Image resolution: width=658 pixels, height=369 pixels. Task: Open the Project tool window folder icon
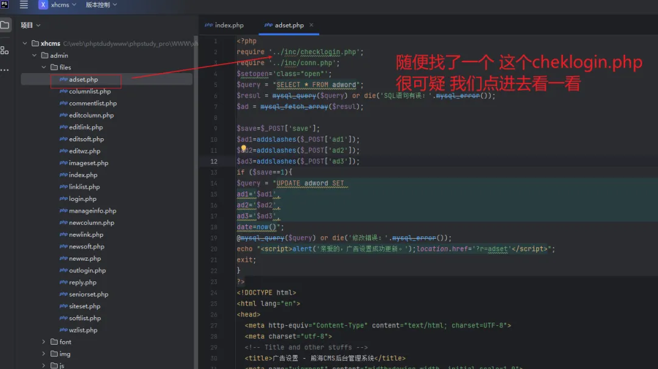tap(5, 25)
